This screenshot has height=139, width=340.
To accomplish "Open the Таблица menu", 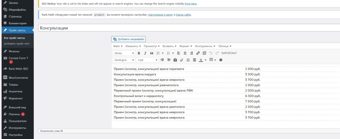I will 224,46.
